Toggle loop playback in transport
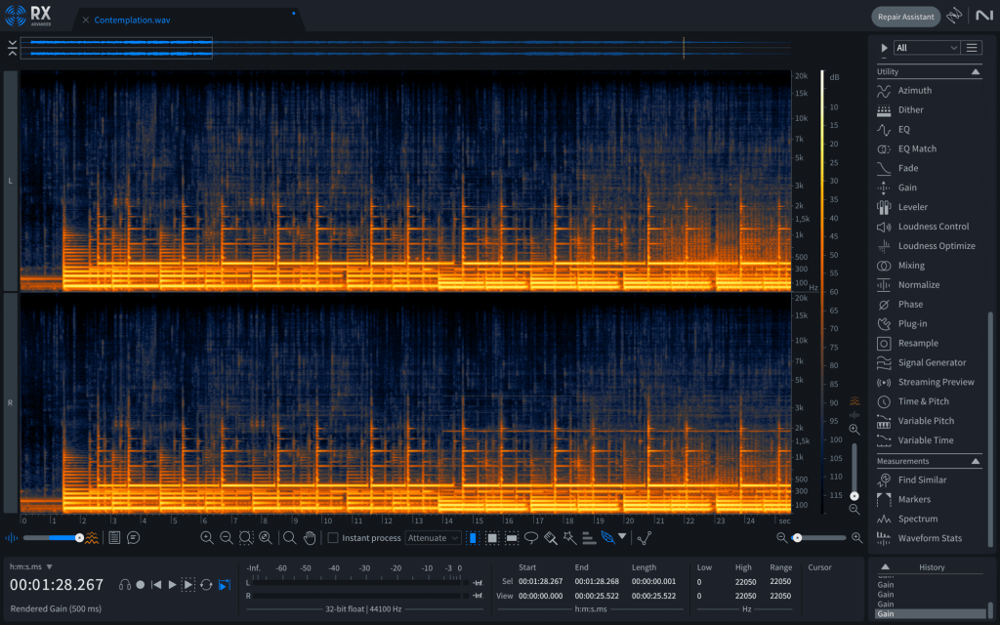This screenshot has width=1000, height=625. click(x=206, y=585)
